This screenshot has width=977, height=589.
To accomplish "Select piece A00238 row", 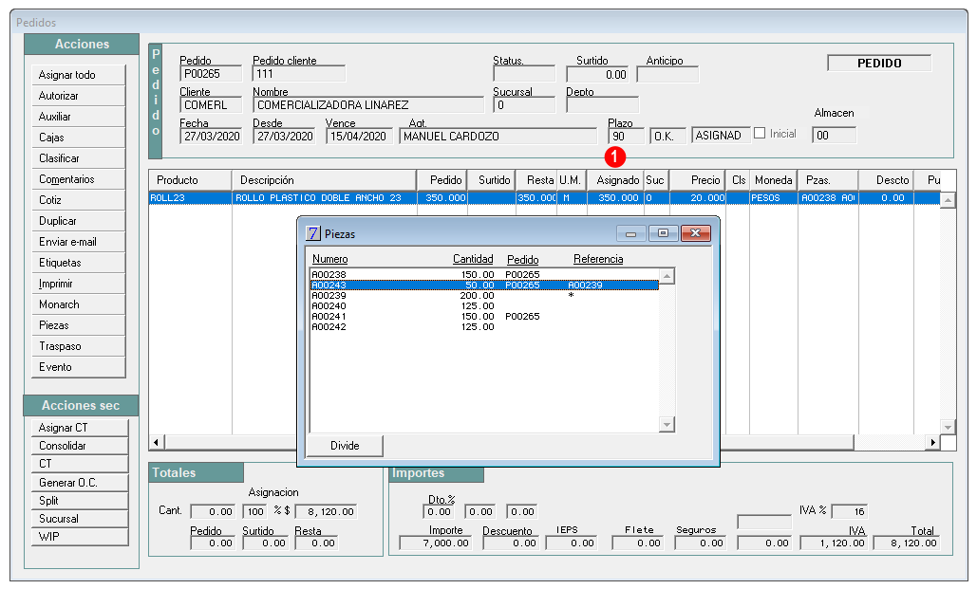I will pyautogui.click(x=484, y=274).
